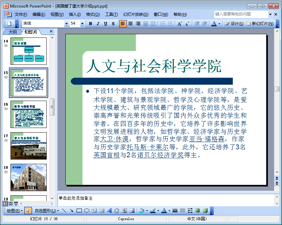Open the 幻灯片放映(D) menu
This screenshot has height=225, width=282.
[x=136, y=14]
